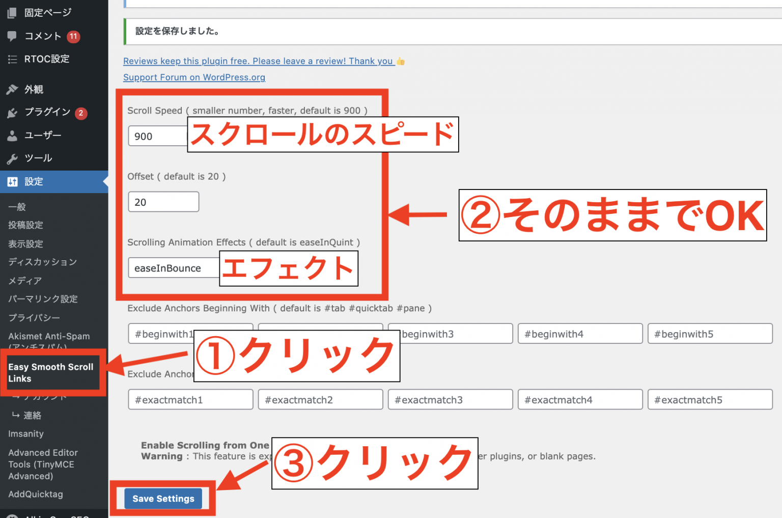Select the ツール wrench icon
This screenshot has height=518, width=782.
click(x=12, y=158)
